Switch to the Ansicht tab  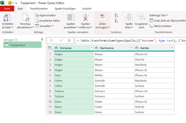point(87,9)
